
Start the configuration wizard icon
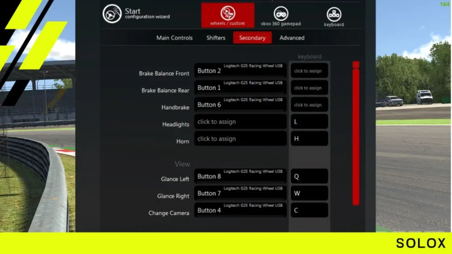[x=112, y=14]
